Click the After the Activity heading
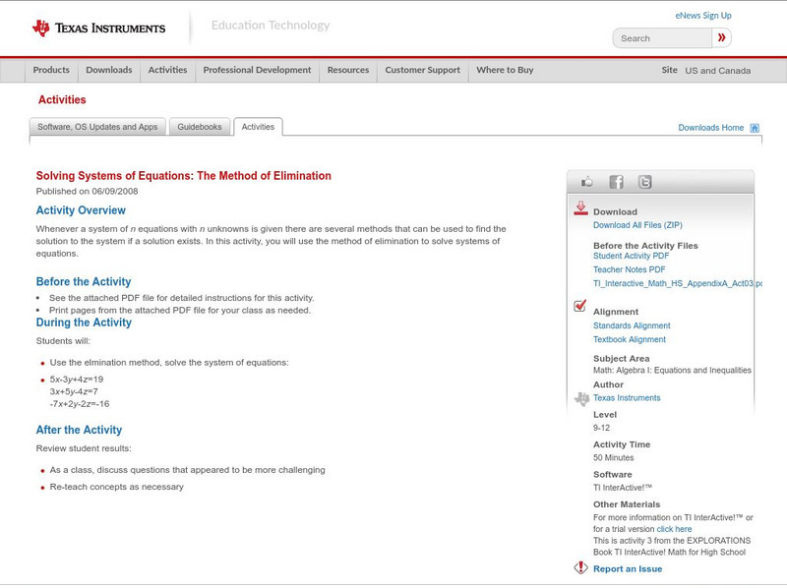The image size is (787, 588). [79, 430]
